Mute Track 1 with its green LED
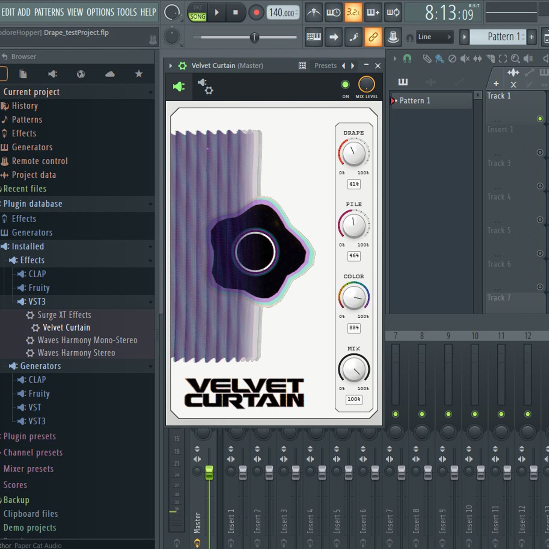This screenshot has height=549, width=549. pos(540,119)
